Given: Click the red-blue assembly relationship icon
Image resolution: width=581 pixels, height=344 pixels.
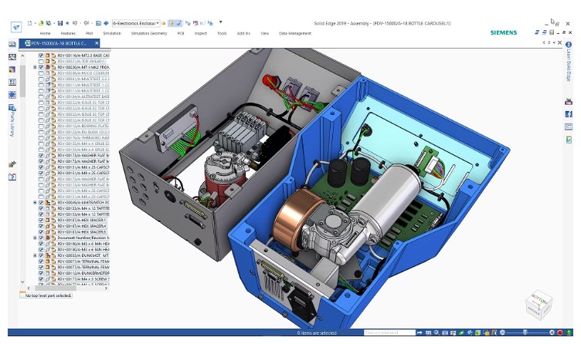Looking at the screenshot, I should pos(195,23).
